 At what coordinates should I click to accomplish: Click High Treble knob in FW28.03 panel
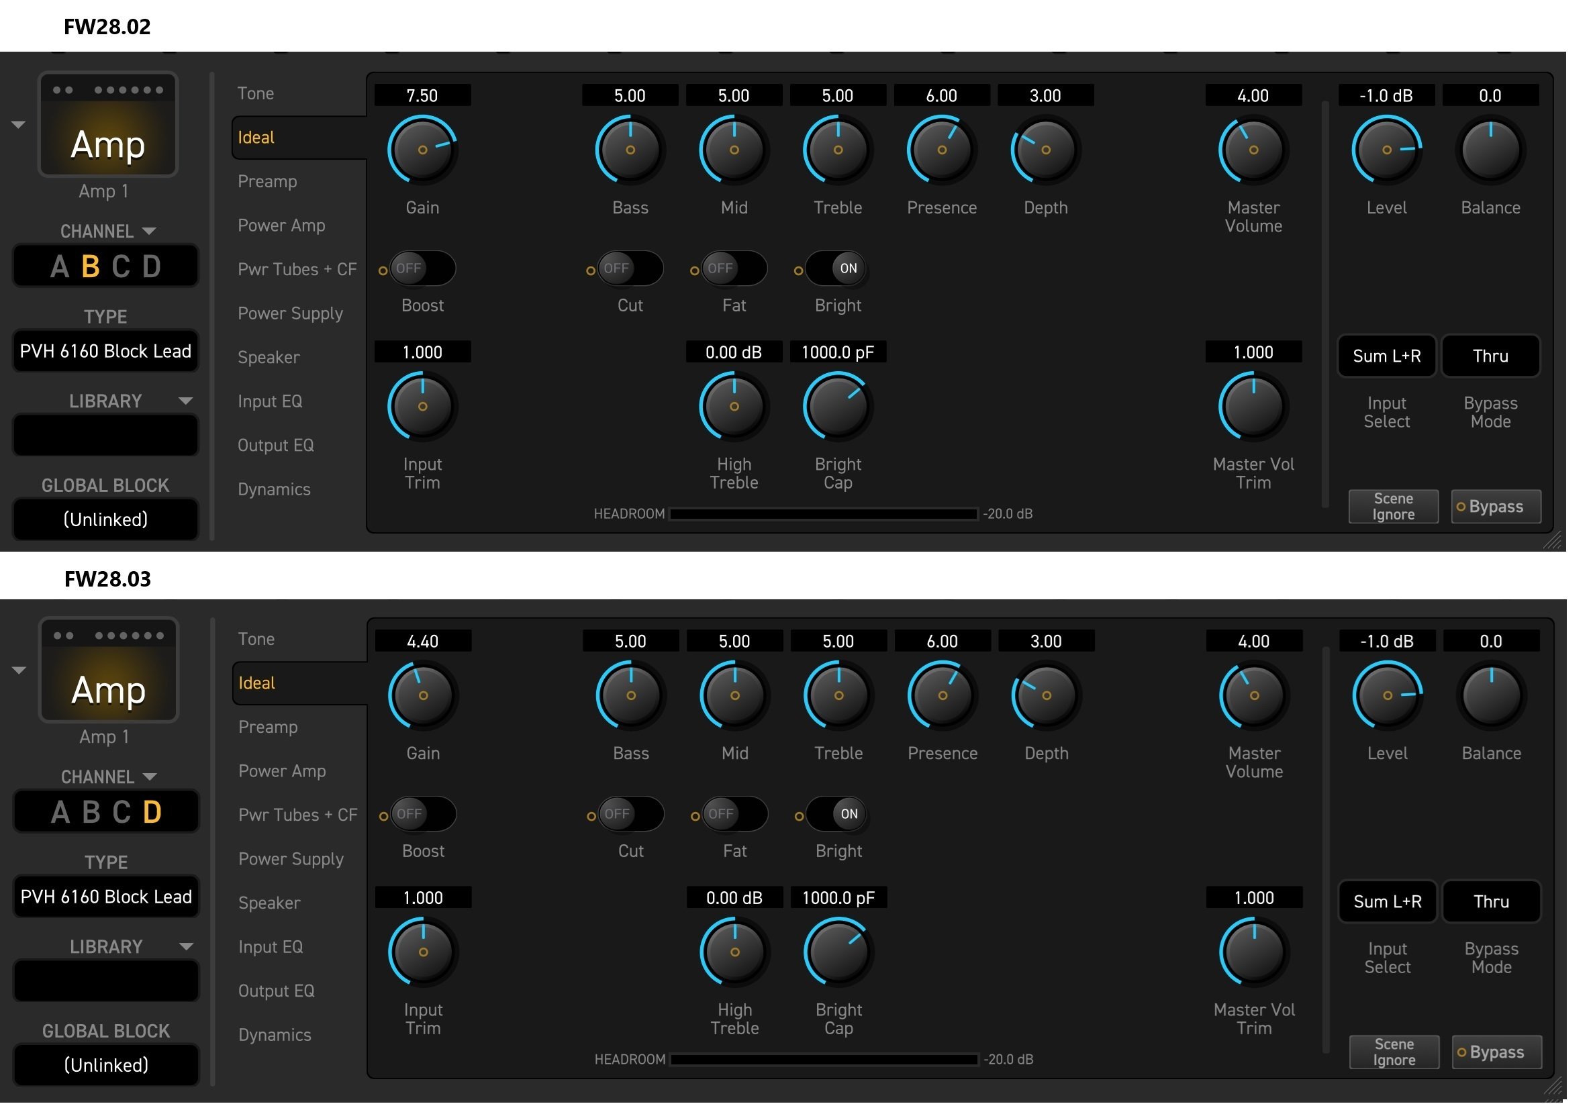(734, 952)
